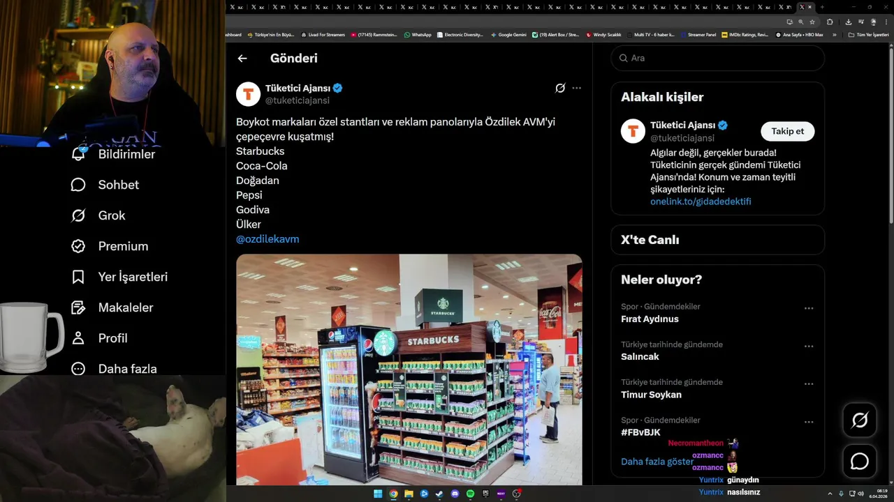Open the @ozdilekavm mention link
The height and width of the screenshot is (502, 894).
click(268, 239)
